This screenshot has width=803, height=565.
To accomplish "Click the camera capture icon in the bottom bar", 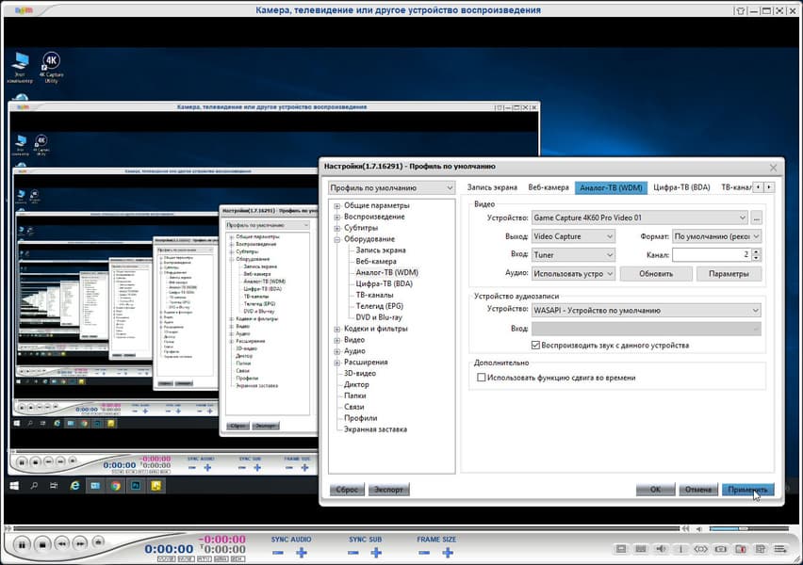I will [720, 548].
